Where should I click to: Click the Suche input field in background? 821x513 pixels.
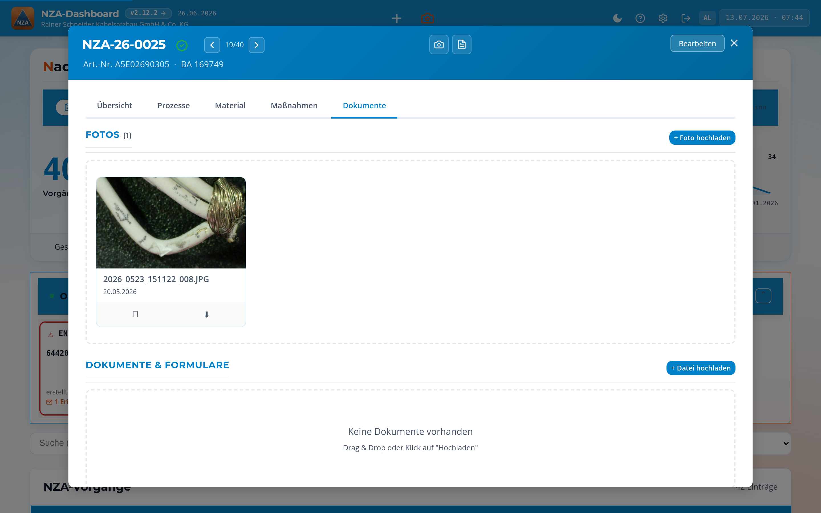click(x=50, y=443)
